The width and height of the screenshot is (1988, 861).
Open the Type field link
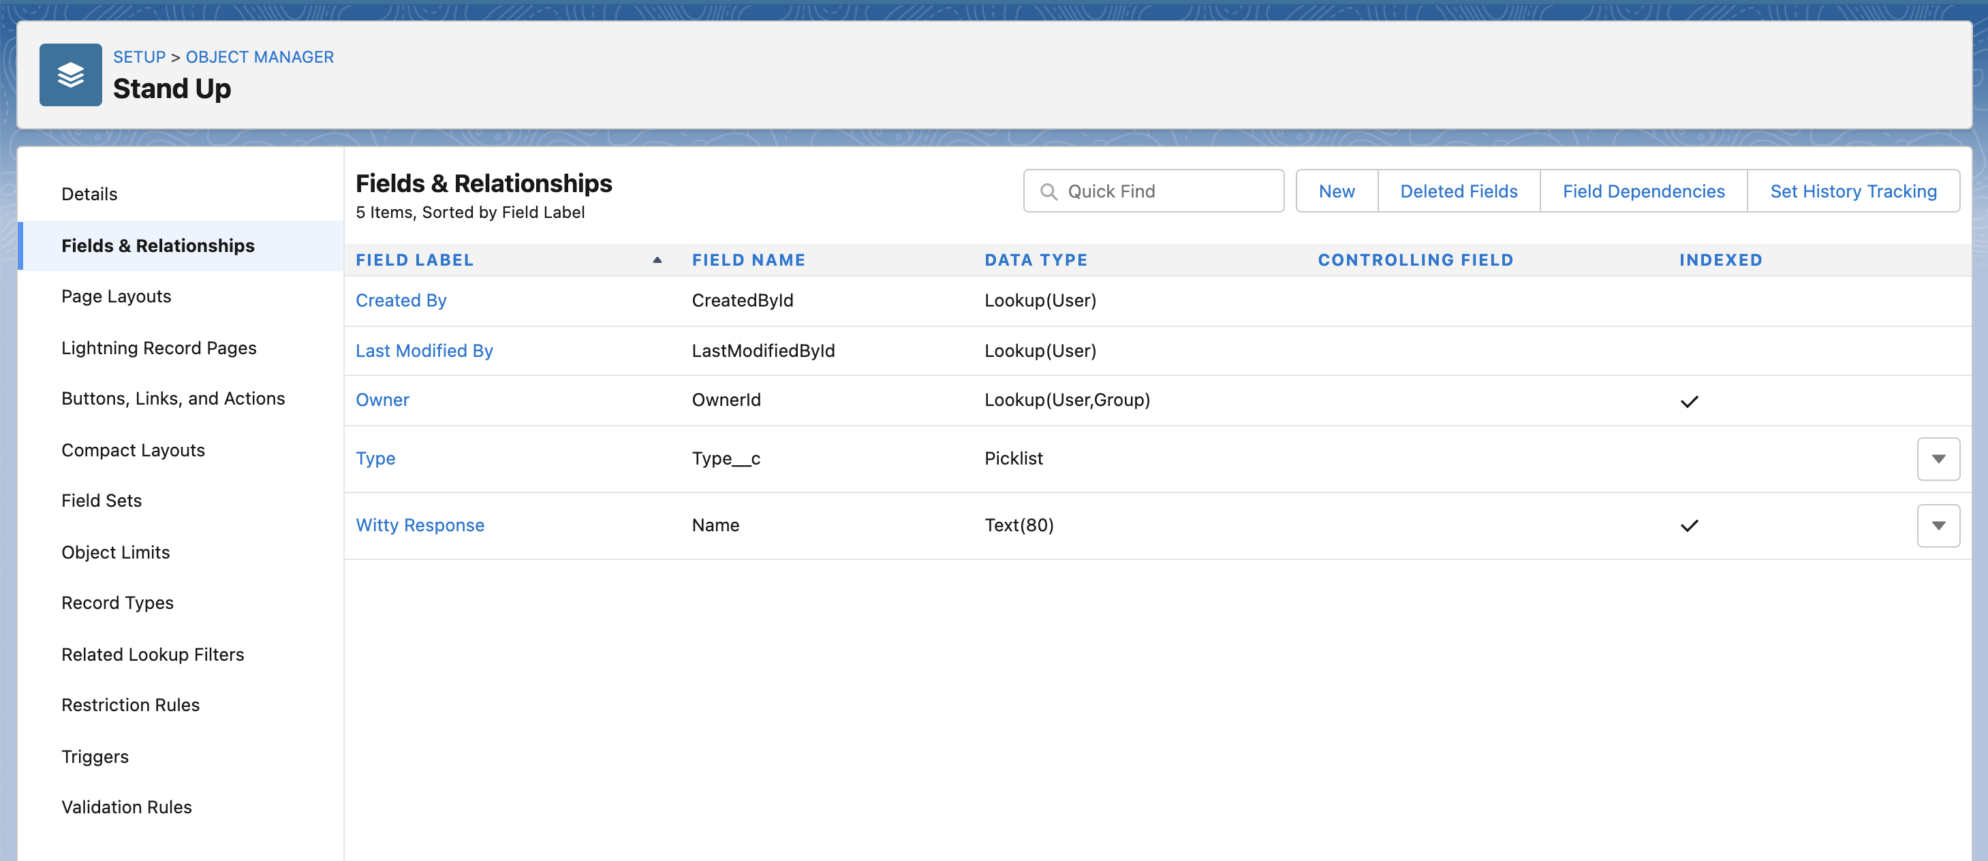click(375, 459)
